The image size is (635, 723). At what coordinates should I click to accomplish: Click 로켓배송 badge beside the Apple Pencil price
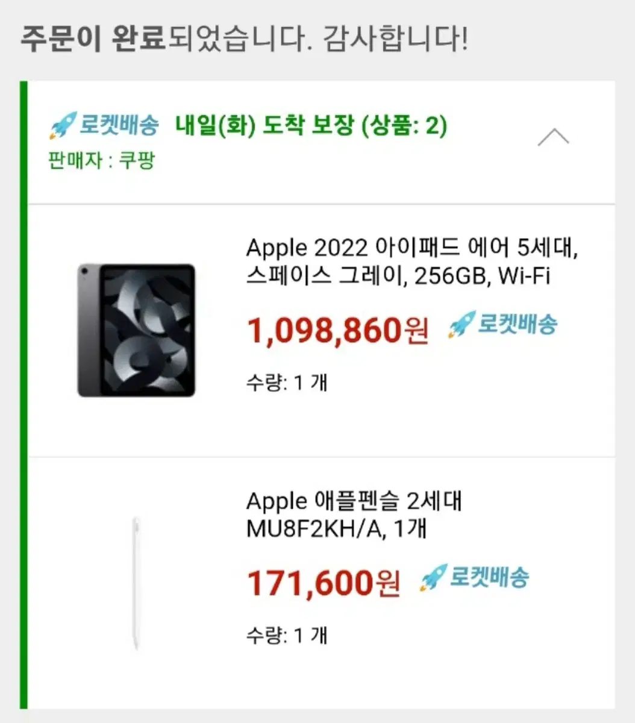[474, 577]
